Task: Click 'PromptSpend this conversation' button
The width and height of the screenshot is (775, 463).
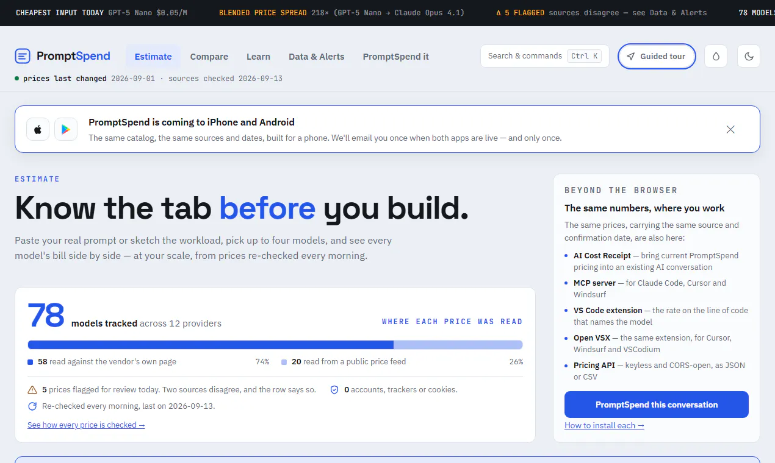Action: (657, 405)
